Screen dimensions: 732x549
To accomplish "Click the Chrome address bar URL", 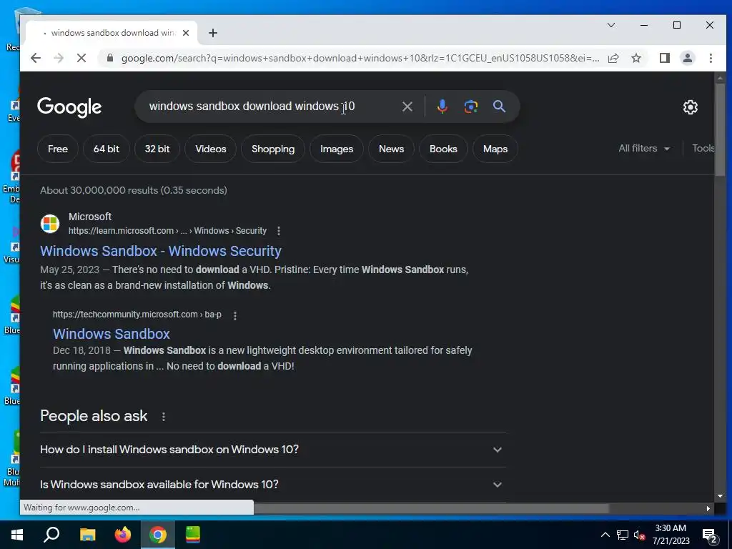I will pos(360,58).
